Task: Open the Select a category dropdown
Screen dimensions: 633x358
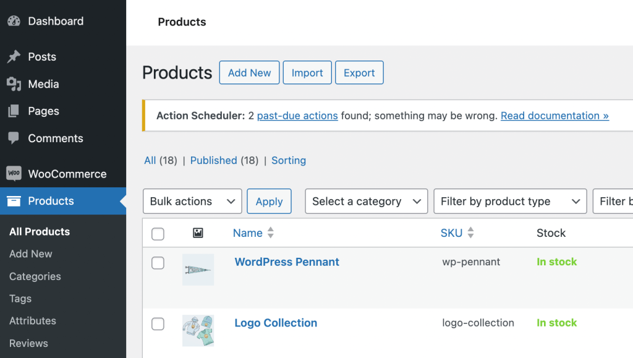Action: pyautogui.click(x=366, y=201)
